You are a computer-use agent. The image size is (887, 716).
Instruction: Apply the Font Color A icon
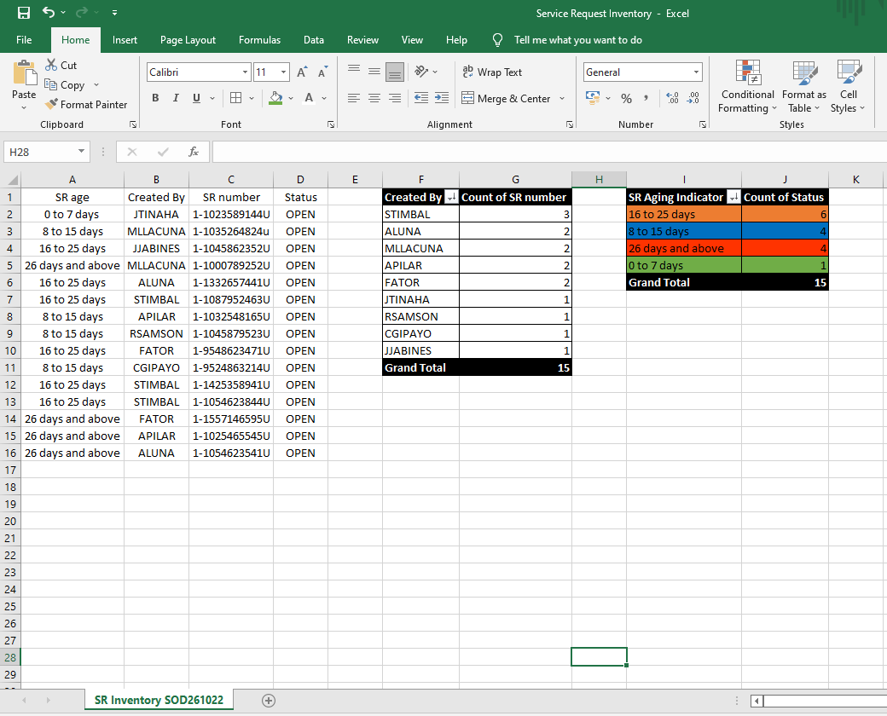(309, 98)
